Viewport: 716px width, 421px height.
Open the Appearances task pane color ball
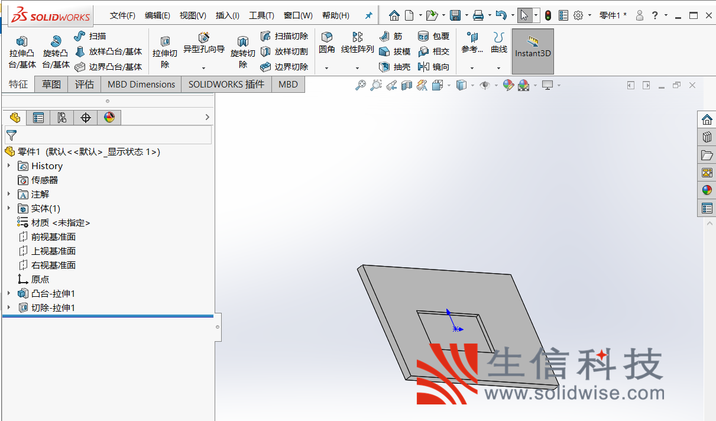[x=707, y=190]
